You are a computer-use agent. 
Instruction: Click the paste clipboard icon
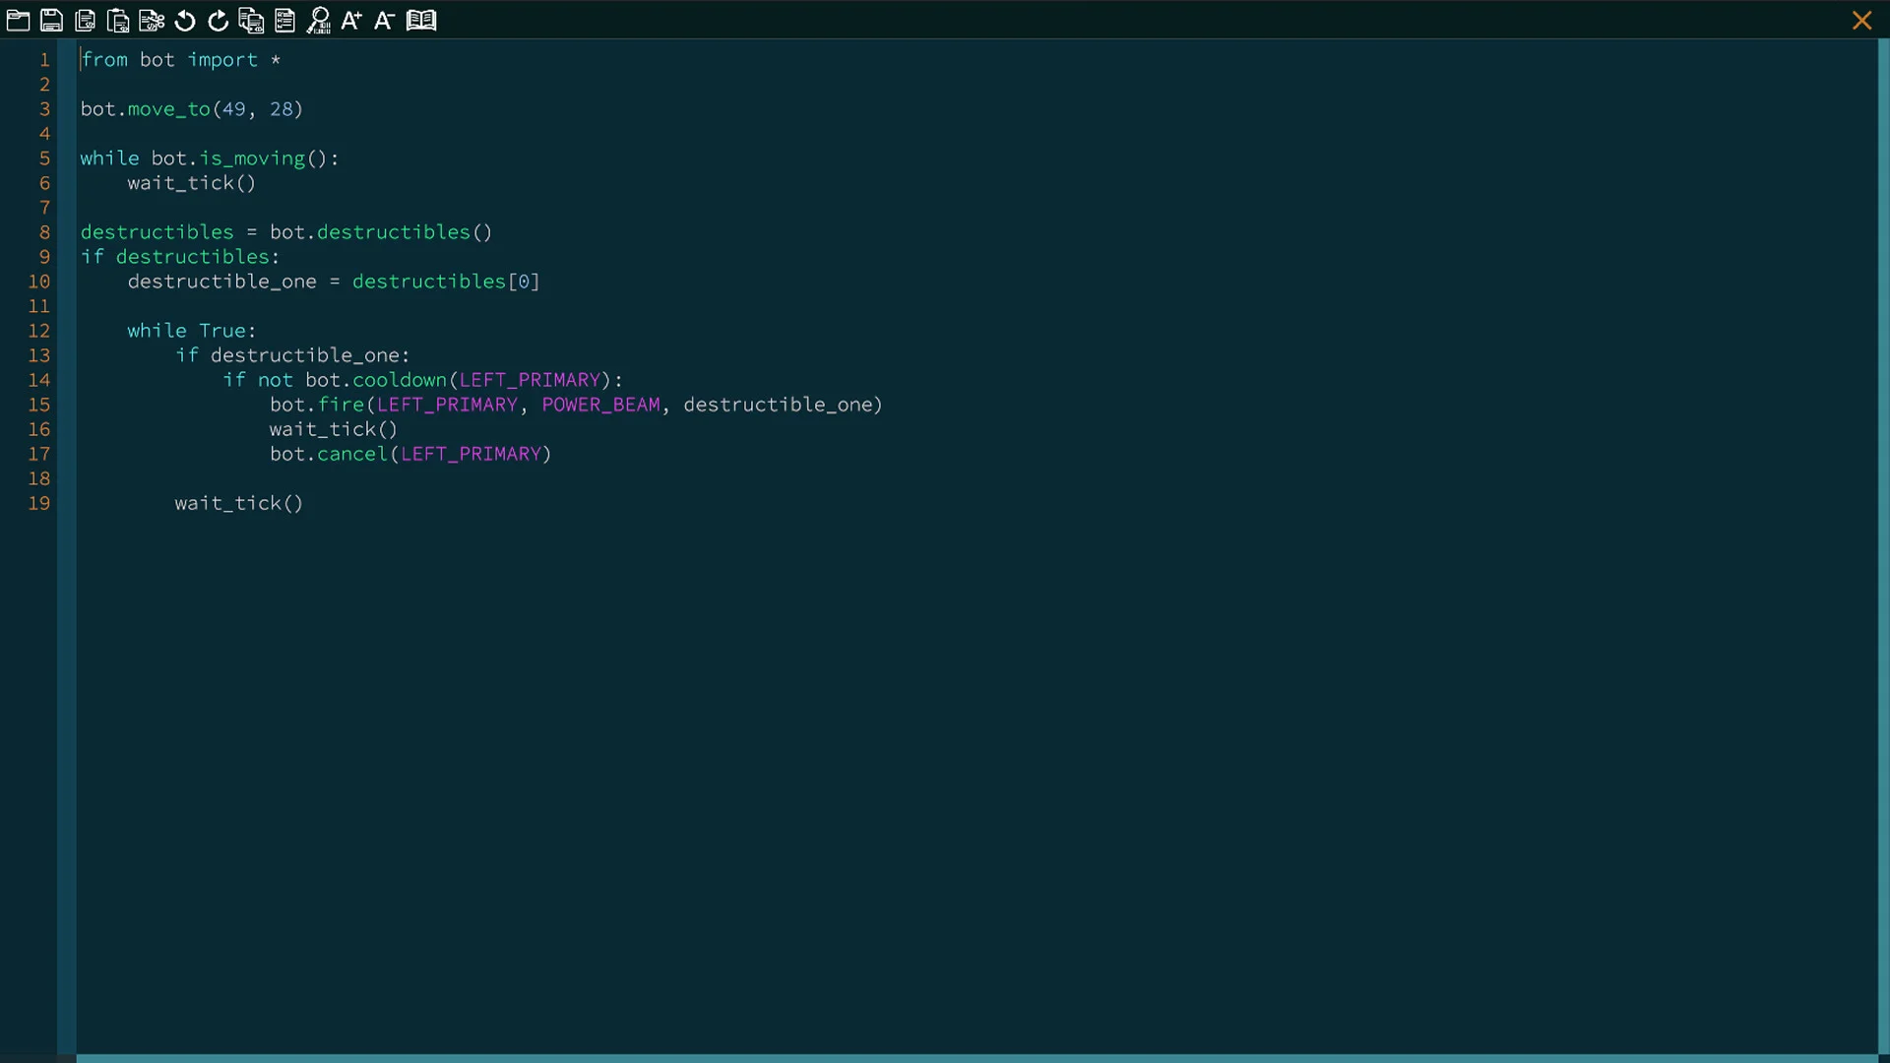(118, 20)
